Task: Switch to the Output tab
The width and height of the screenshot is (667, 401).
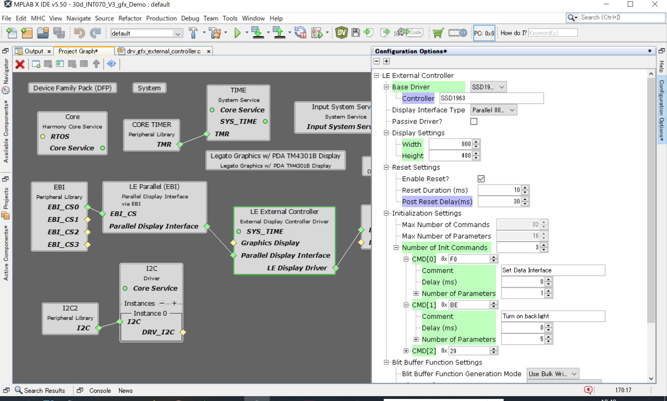Action: [34, 51]
